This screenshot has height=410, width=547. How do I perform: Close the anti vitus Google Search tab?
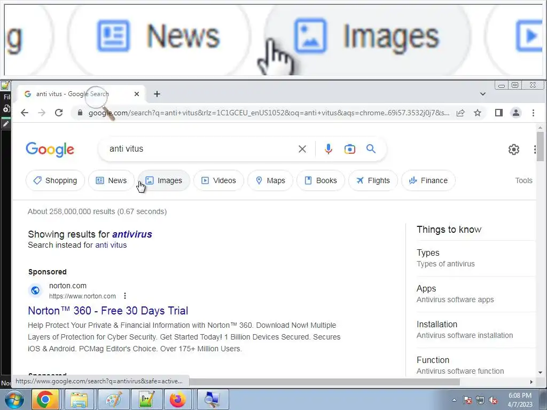coord(137,94)
